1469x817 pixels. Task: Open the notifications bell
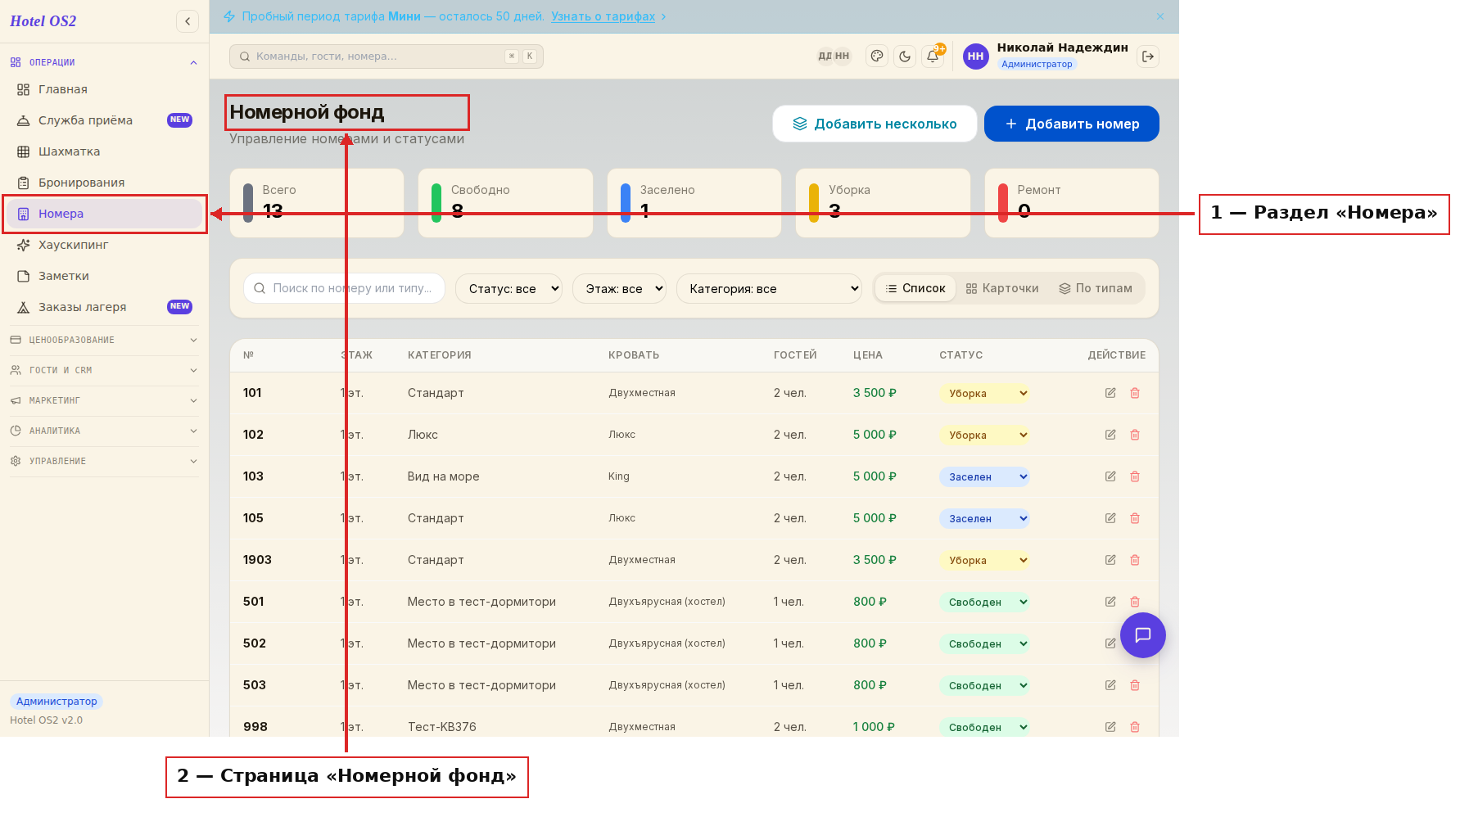point(933,56)
